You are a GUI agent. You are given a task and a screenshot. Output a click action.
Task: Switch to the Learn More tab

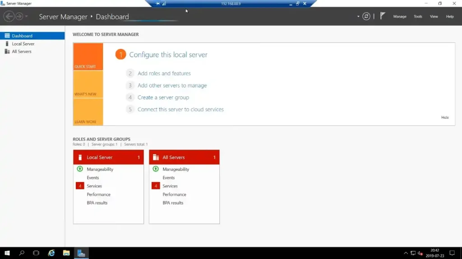pyautogui.click(x=88, y=112)
